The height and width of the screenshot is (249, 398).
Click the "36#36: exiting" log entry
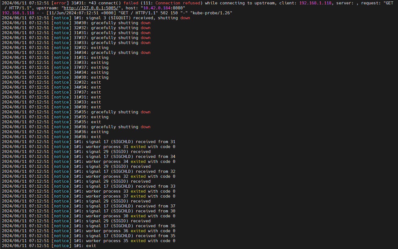91,132
